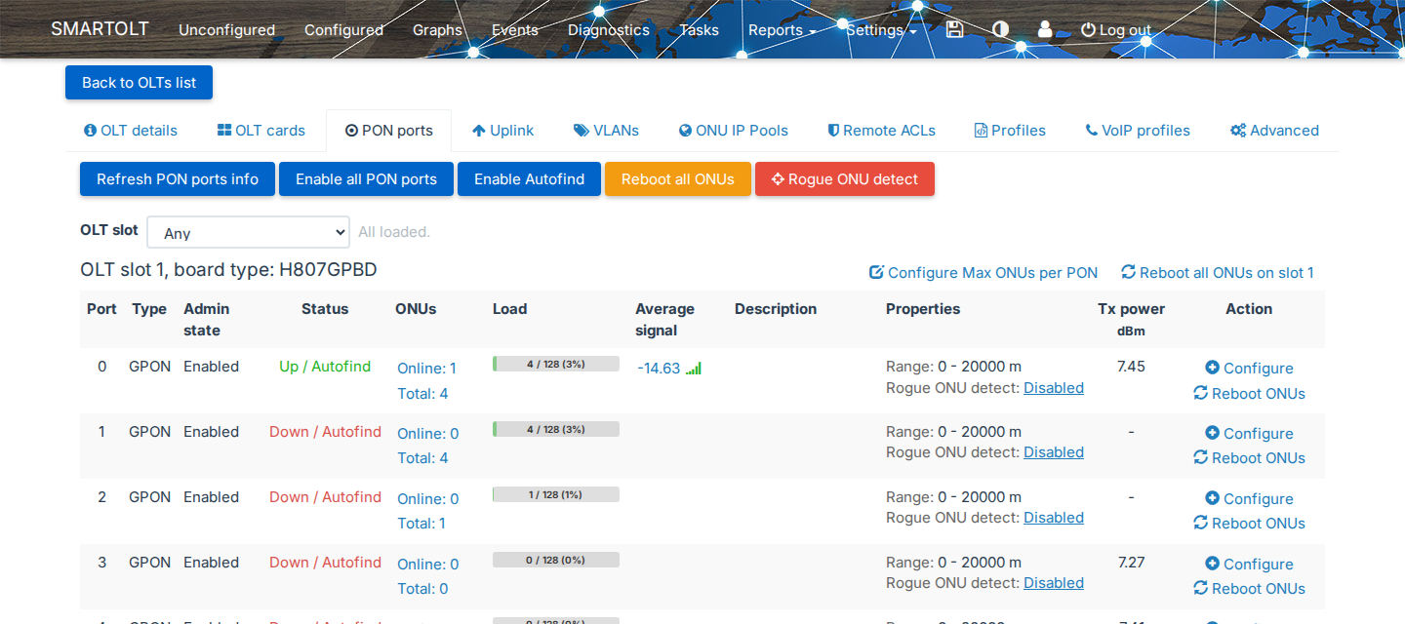Click Disabled rogue detect link for port 0
This screenshot has width=1405, height=624.
tap(1054, 388)
